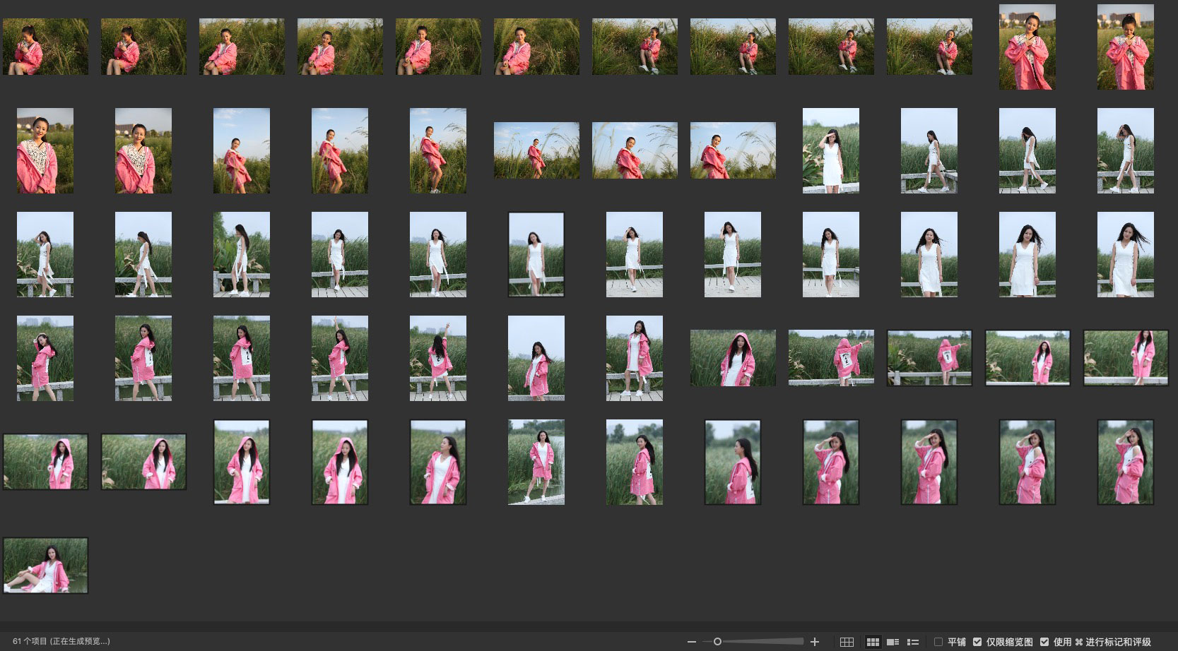Select first thumbnail in the second row
The image size is (1178, 651).
[45, 150]
